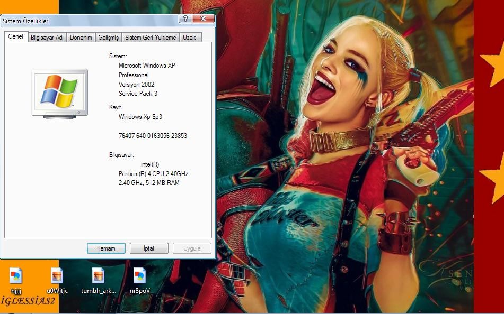The height and width of the screenshot is (314, 504).
Task: Cancel using the İptal button
Action: click(149, 248)
